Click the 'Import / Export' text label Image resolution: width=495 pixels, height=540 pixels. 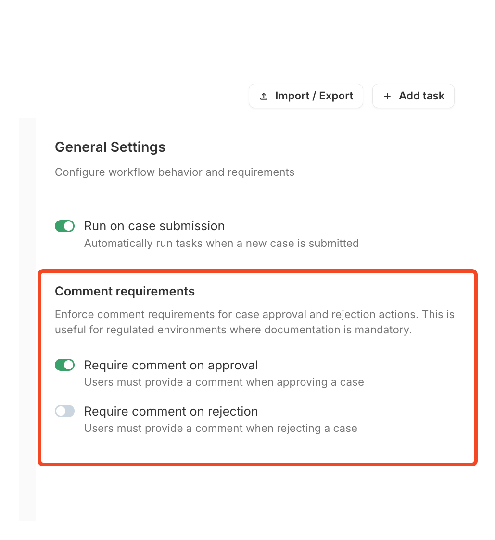pos(314,96)
